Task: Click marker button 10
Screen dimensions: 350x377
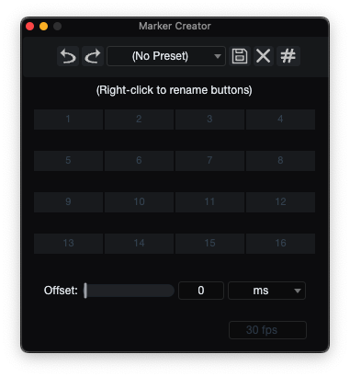Action: [139, 202]
